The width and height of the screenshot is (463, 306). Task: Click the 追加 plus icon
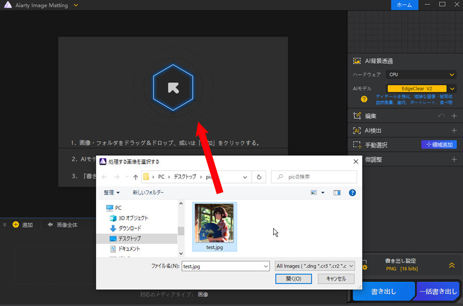tap(16, 225)
